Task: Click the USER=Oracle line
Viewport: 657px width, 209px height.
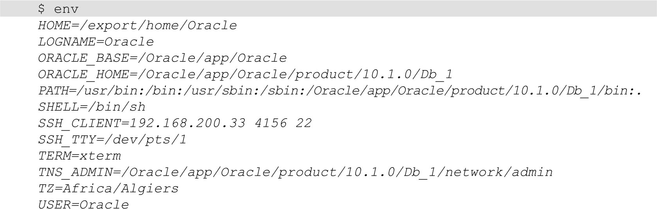Action: (x=83, y=205)
